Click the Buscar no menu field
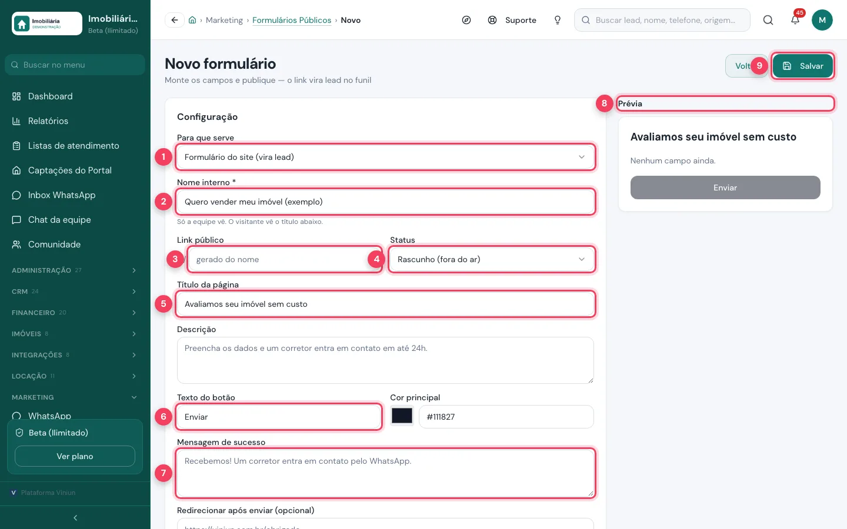Image resolution: width=847 pixels, height=529 pixels. [x=75, y=65]
